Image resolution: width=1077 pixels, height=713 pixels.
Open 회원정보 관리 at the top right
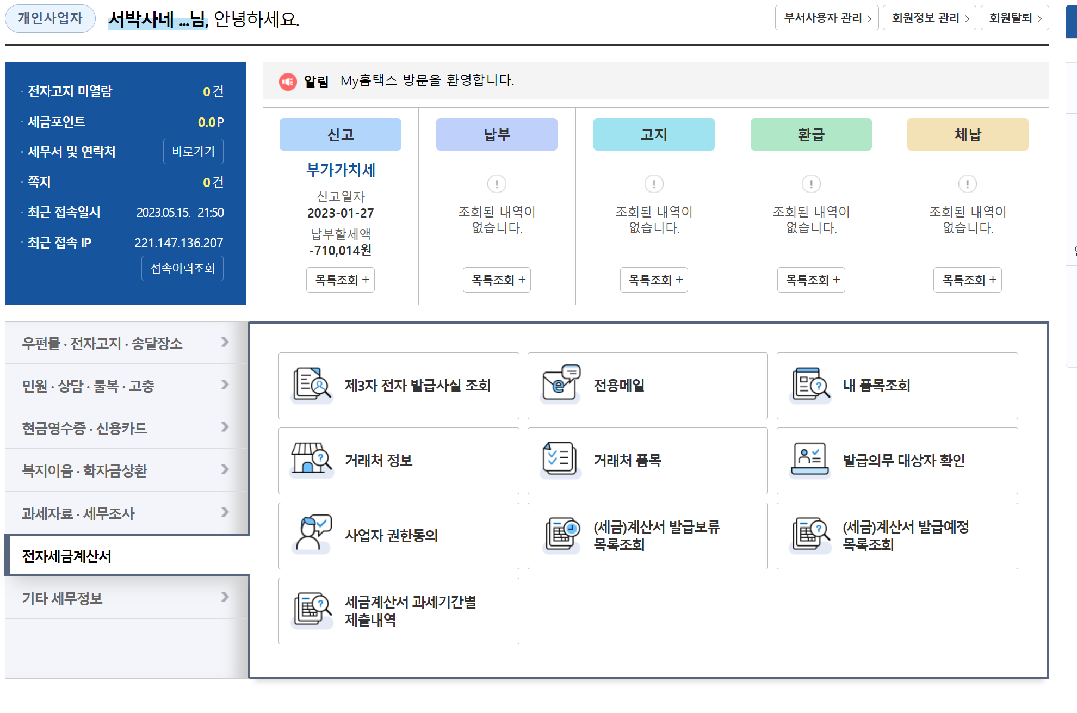point(929,18)
